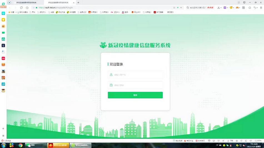Expand the undo closed tab dropdown arrow
The height and width of the screenshot is (148, 264).
coord(257,7)
